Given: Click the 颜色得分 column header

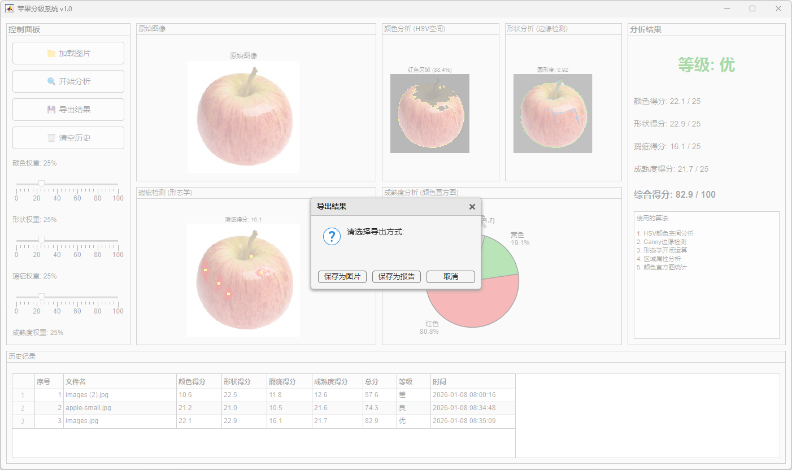Looking at the screenshot, I should coord(199,382).
